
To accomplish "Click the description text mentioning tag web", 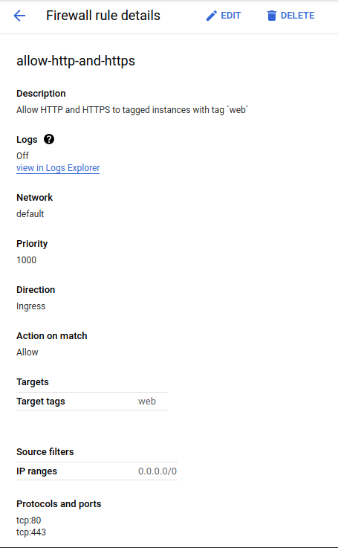I will (x=132, y=110).
